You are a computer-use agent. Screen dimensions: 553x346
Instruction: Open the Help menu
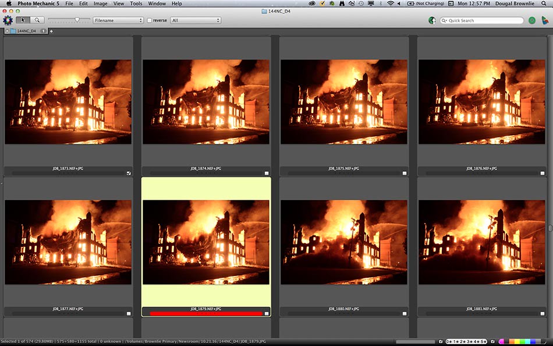[177, 3]
